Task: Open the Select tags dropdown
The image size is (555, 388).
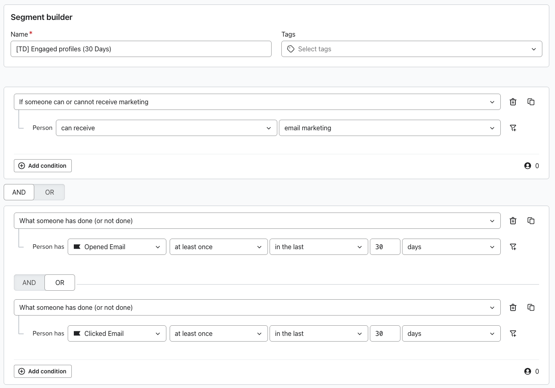Action: coord(411,49)
